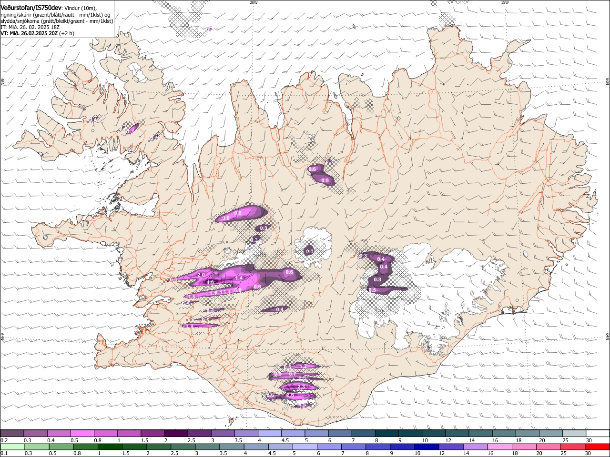
Task: Select top-row teal swatch between 8 and 9
Action: pyautogui.click(x=387, y=434)
